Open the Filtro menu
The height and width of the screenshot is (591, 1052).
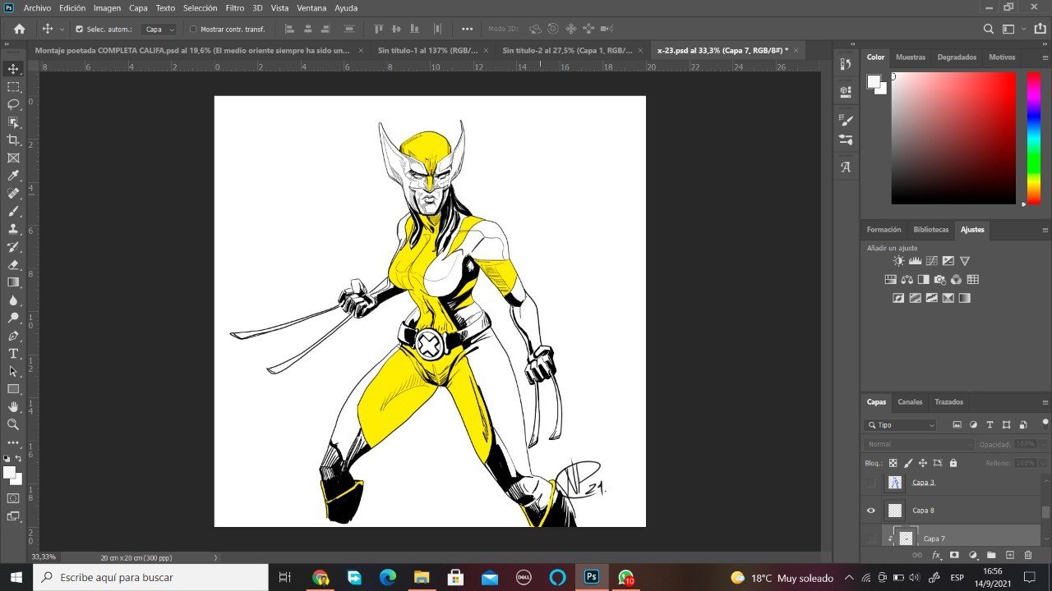tap(235, 7)
